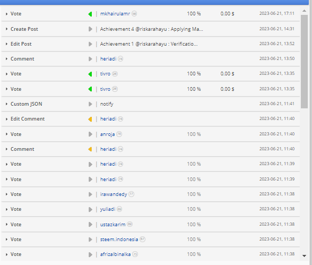Click gray arrow on anroja vote row
312x265 pixels.
[90, 134]
